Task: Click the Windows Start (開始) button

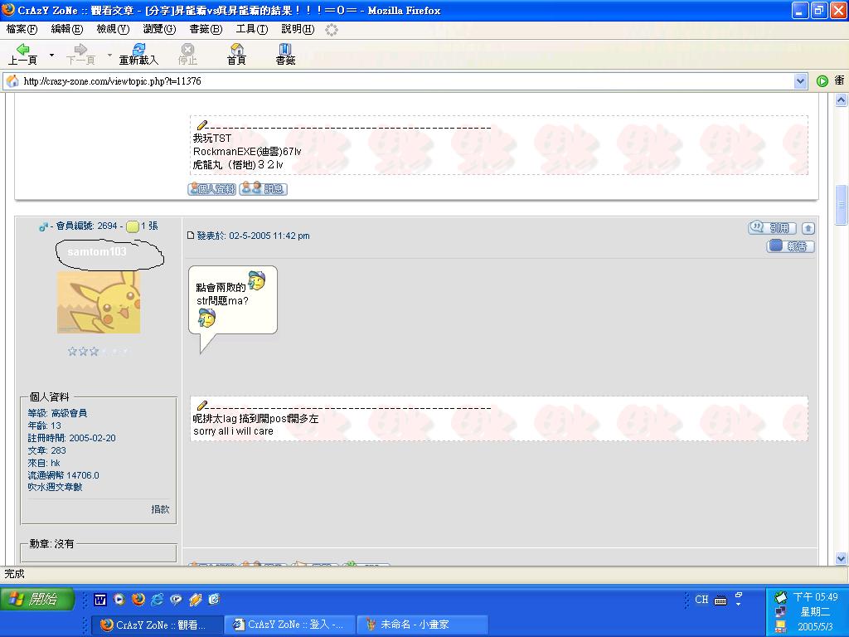Action: click(37, 599)
